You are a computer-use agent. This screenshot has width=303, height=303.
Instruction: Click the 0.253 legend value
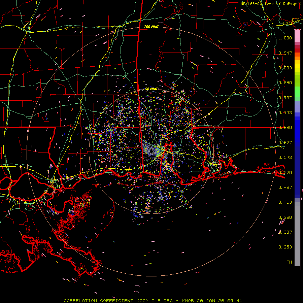[285, 247]
